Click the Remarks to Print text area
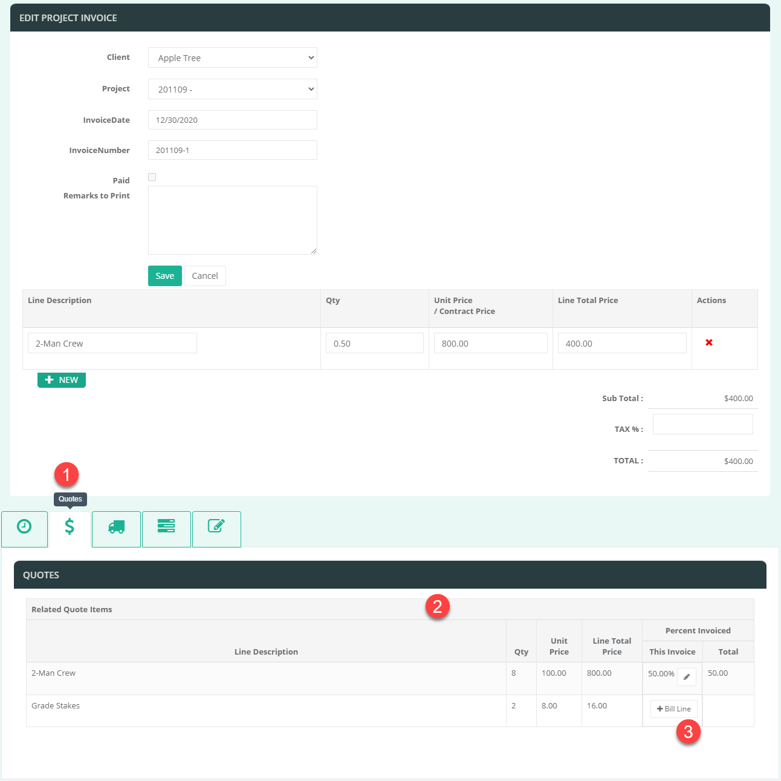 [x=232, y=220]
